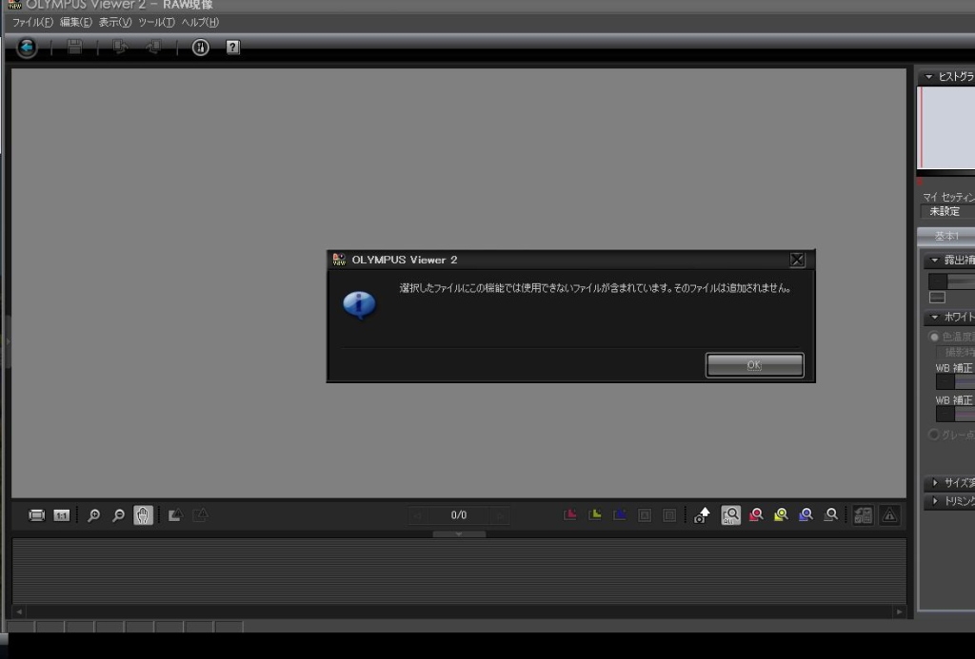Click the small rectangle icon under exposure slider

[x=937, y=299]
